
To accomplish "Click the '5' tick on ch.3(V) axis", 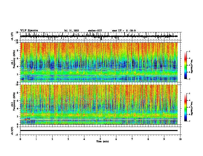I will pyautogui.click(x=18, y=127).
